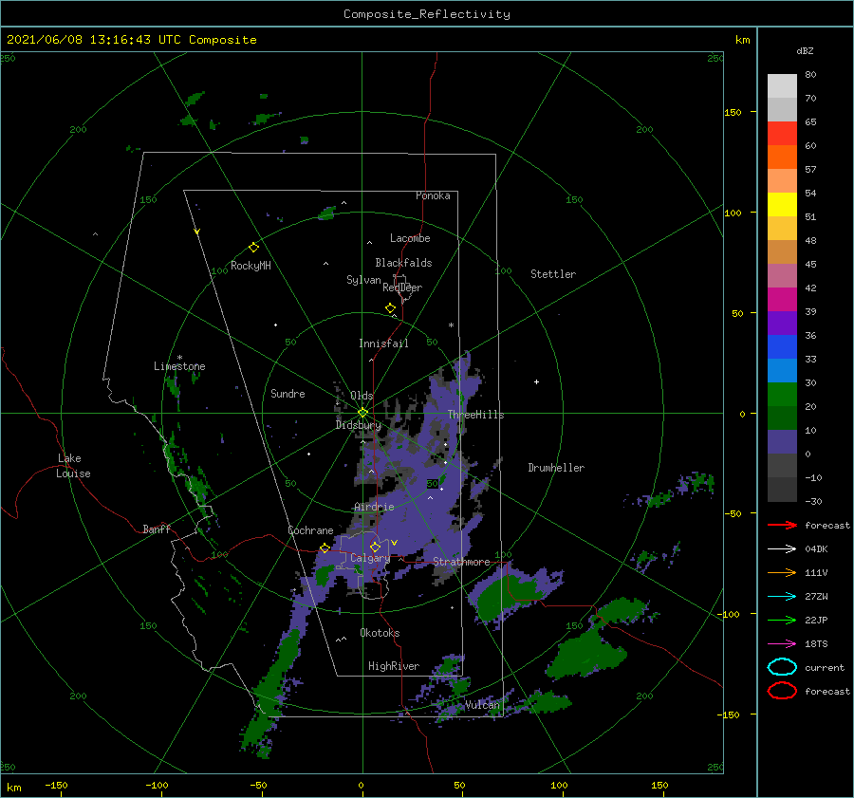Click the Ponoka town label
The width and height of the screenshot is (854, 798).
tap(433, 195)
